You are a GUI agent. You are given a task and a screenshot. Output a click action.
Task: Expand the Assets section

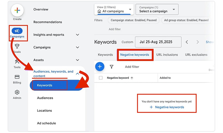click(78, 60)
